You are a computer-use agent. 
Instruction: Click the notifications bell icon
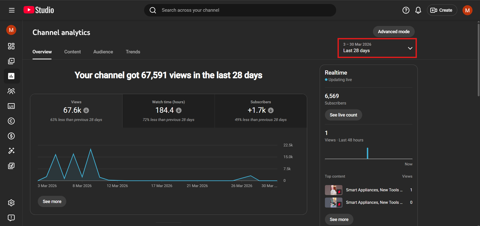[418, 10]
